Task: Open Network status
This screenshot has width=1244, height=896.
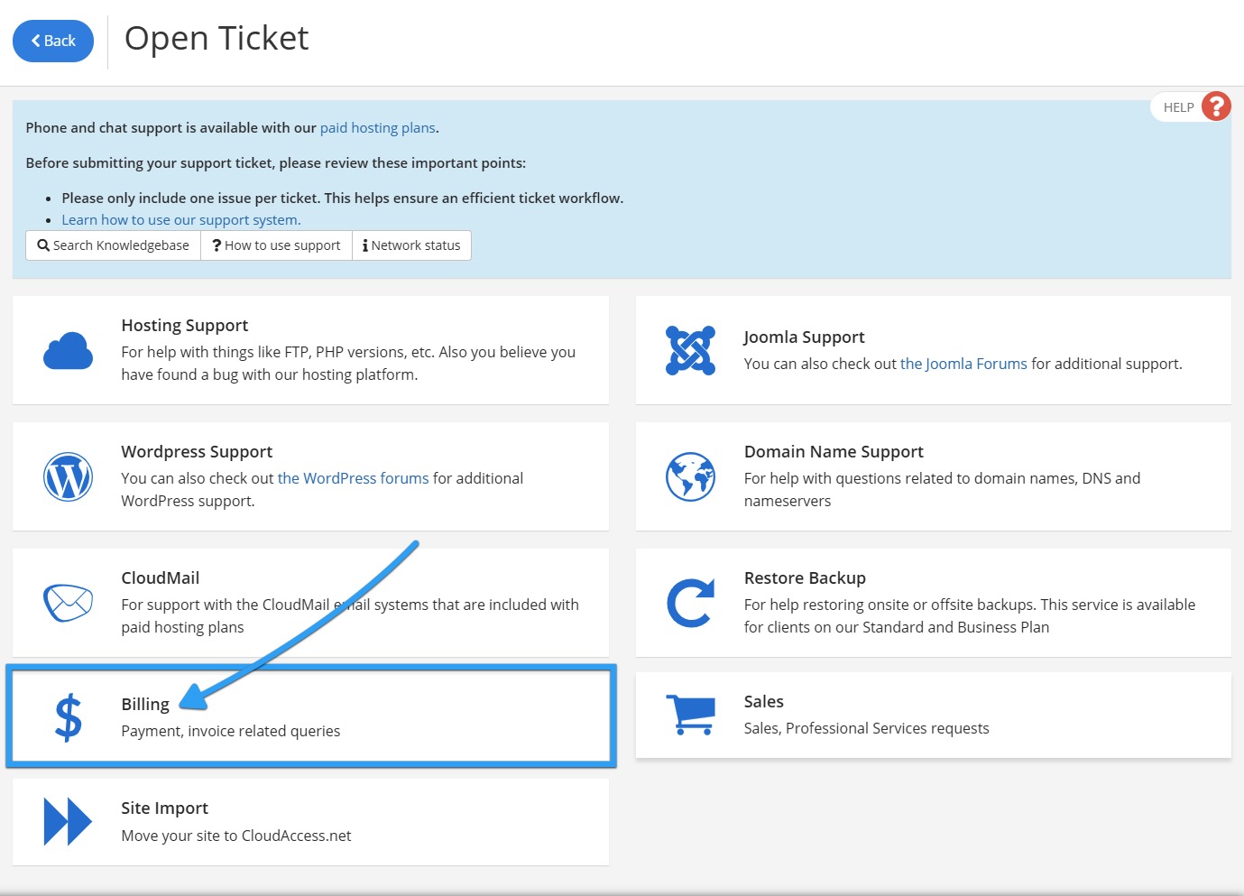Action: click(x=411, y=245)
